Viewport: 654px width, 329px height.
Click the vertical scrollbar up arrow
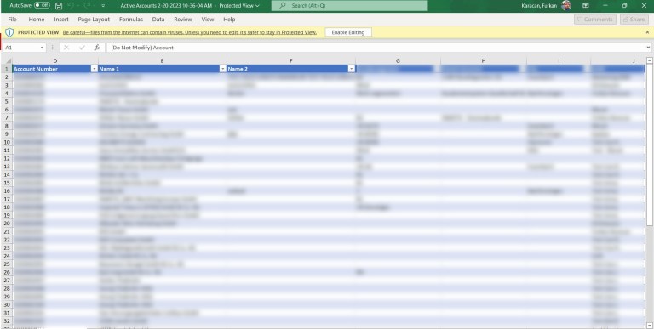pyautogui.click(x=650, y=61)
